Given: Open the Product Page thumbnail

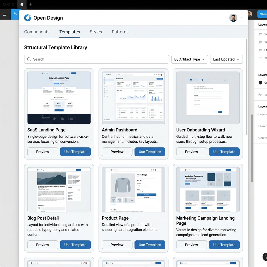Looking at the screenshot, I should coord(133,190).
